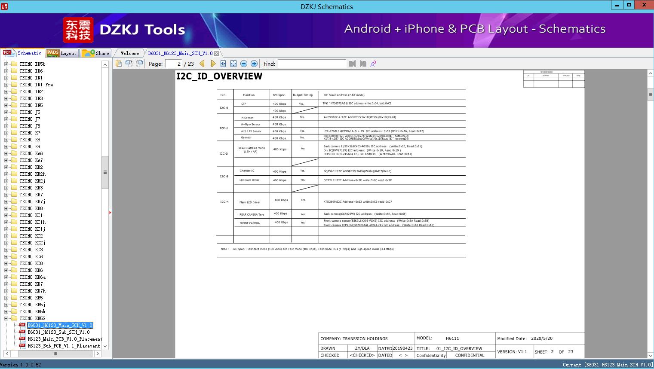Screen dimensions: 654x369
Task: Expand the TECNO IN1 Pro folder
Action: pyautogui.click(x=6, y=85)
